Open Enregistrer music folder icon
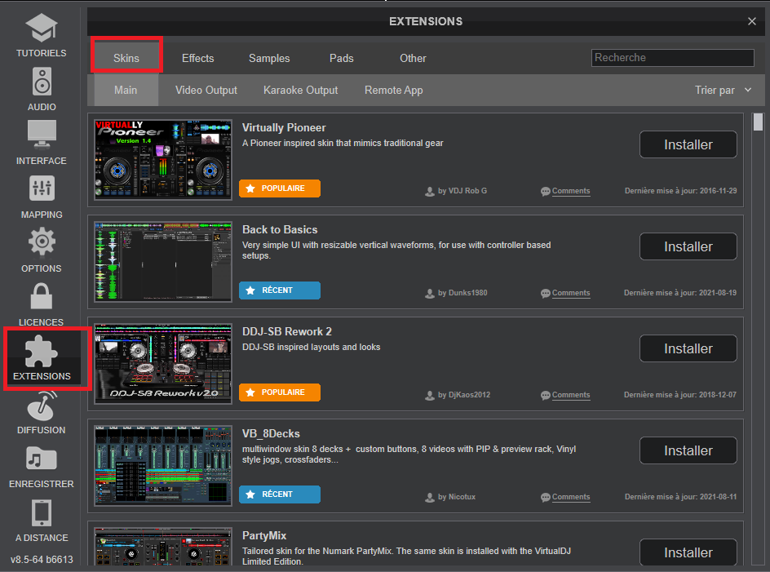 tap(42, 459)
